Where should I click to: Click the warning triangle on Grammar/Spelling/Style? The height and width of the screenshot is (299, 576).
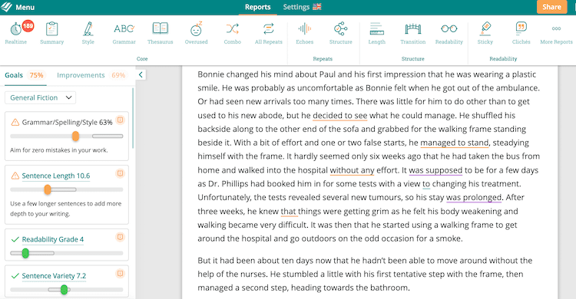15,122
